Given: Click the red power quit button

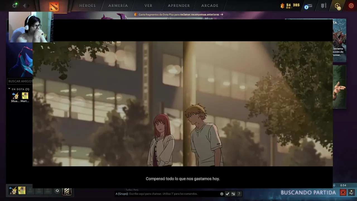Looking at the screenshot, I should (351, 6).
